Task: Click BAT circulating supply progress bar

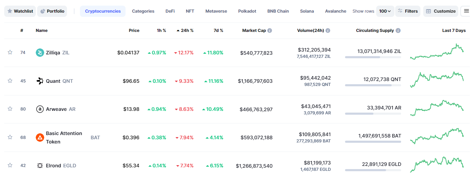Action: (373, 142)
